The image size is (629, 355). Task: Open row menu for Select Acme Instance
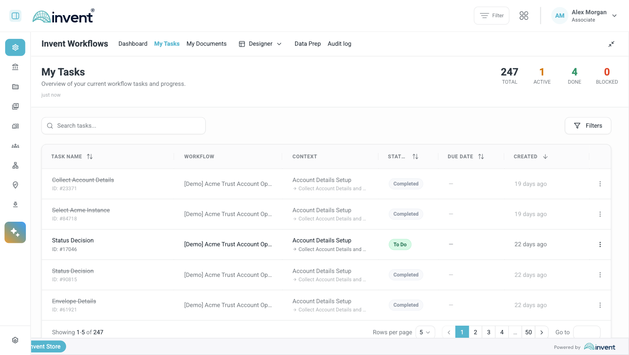point(600,214)
